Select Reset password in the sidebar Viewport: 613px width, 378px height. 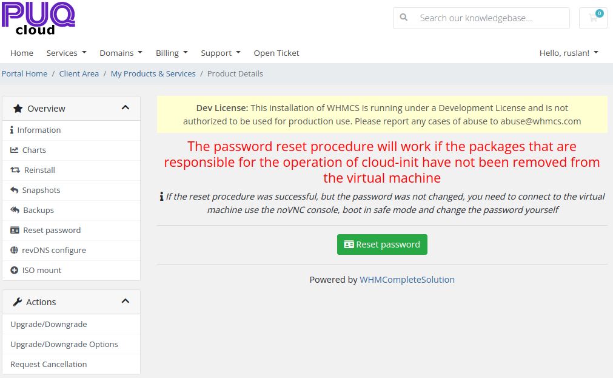71,230
